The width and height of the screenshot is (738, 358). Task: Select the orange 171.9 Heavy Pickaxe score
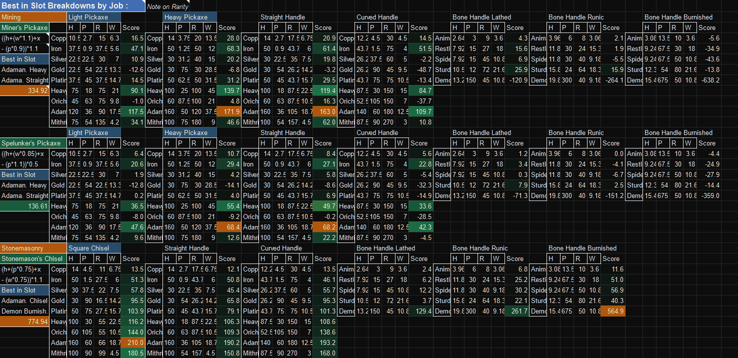228,111
